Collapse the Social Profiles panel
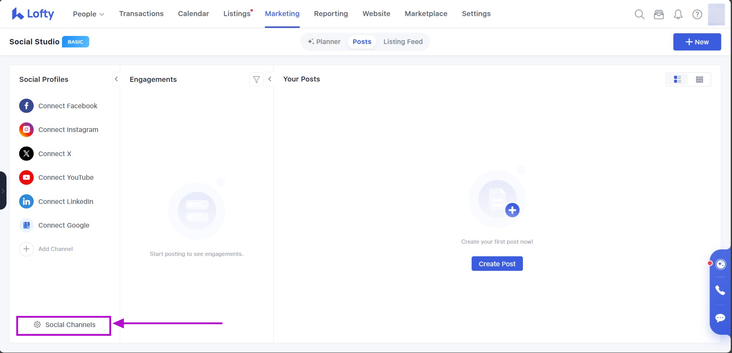This screenshot has width=732, height=353. [116, 79]
